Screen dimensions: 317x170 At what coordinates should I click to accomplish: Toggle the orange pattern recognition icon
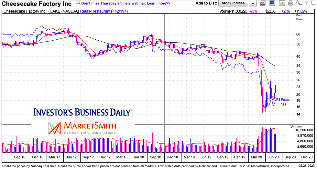tap(282, 3)
